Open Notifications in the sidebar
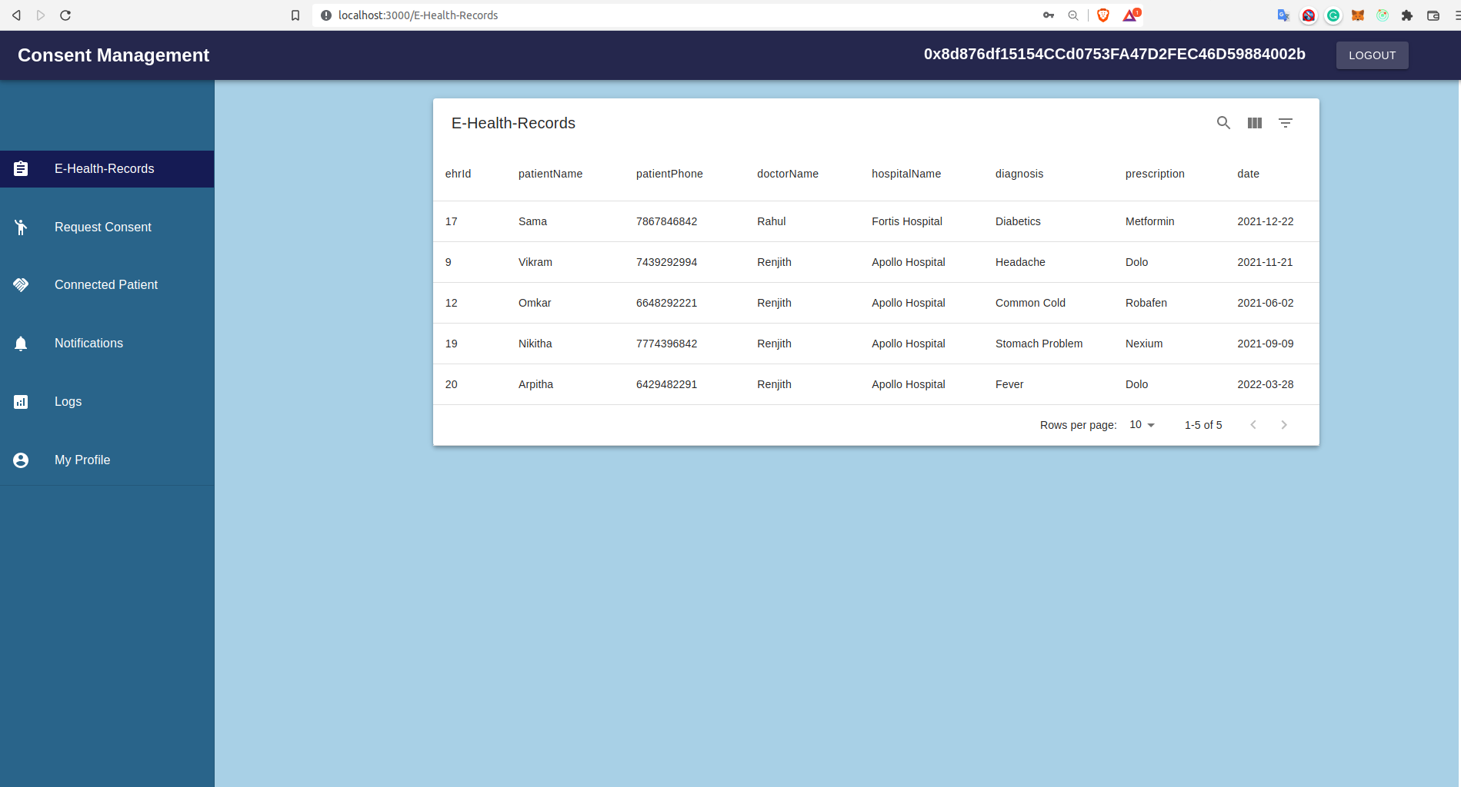The width and height of the screenshot is (1461, 787). (x=107, y=344)
